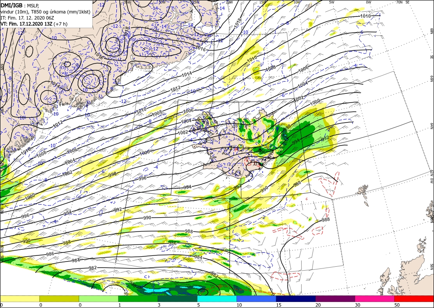Click the legend scale value '5'
Screen dimensions: 434x308
(198, 305)
